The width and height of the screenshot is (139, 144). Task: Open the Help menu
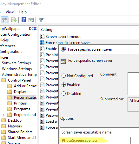tap(23, 12)
